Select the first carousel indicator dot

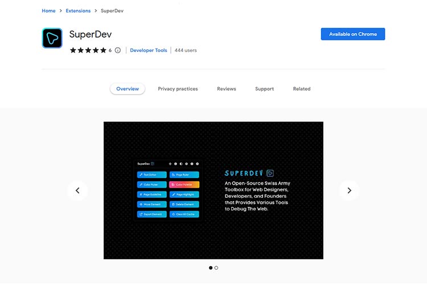(211, 267)
